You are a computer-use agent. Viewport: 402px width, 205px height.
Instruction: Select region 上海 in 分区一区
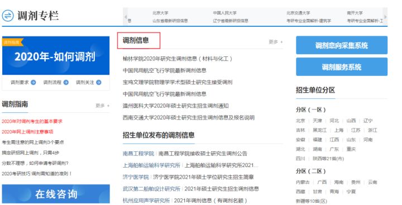[x=339, y=130]
